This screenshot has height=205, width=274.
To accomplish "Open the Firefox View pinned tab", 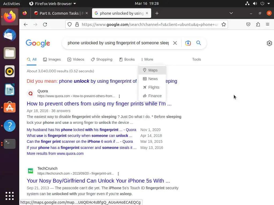I will tap(25, 13).
